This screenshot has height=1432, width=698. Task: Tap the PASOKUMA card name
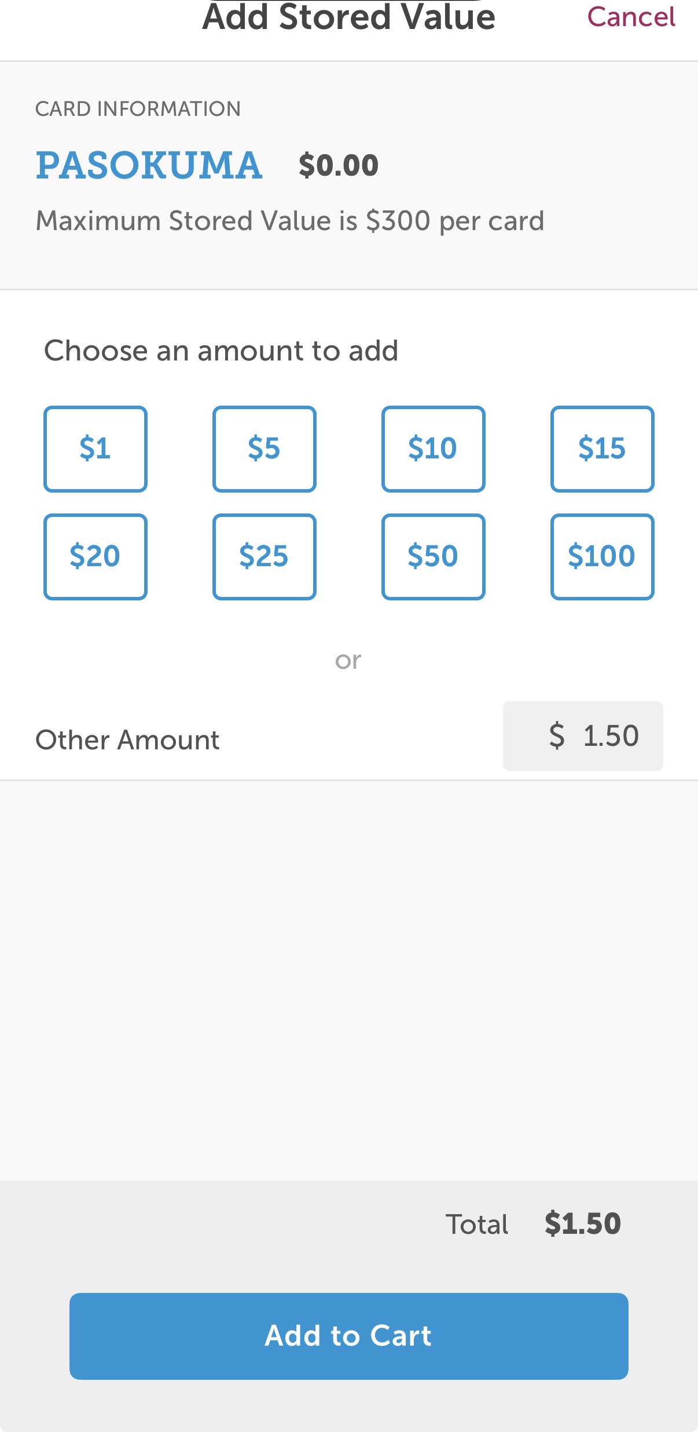[x=149, y=166]
